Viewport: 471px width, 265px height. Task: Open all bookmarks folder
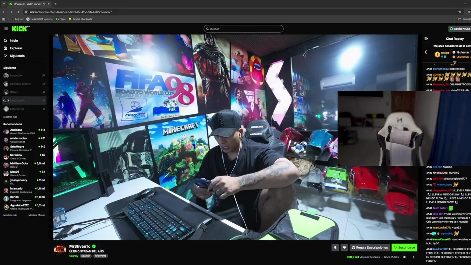click(464, 19)
